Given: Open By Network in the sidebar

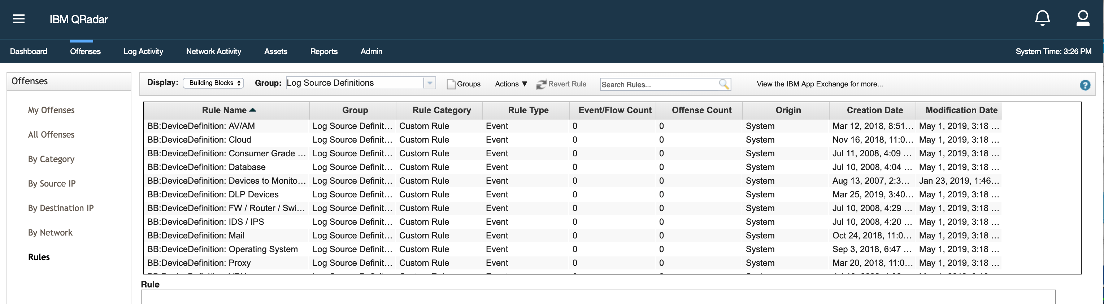Looking at the screenshot, I should [50, 233].
